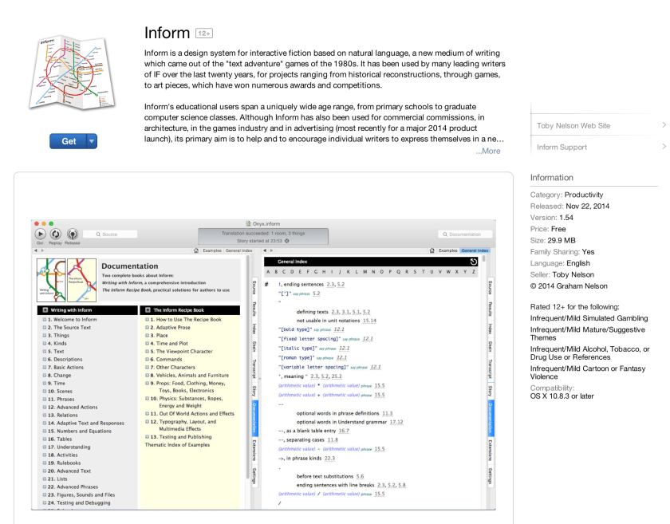Click the Release toolbar icon

[73, 234]
